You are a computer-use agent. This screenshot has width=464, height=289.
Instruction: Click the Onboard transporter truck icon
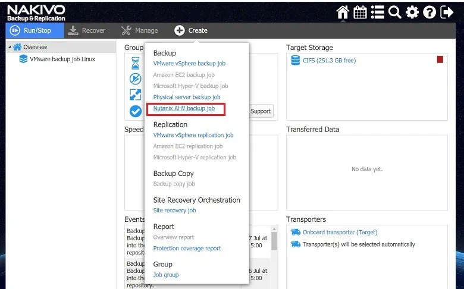pos(296,233)
